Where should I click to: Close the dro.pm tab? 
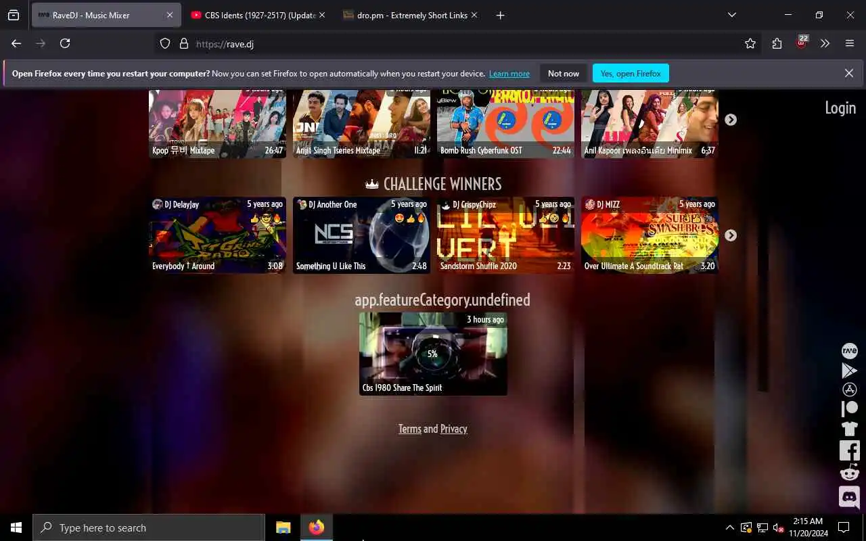tap(474, 15)
